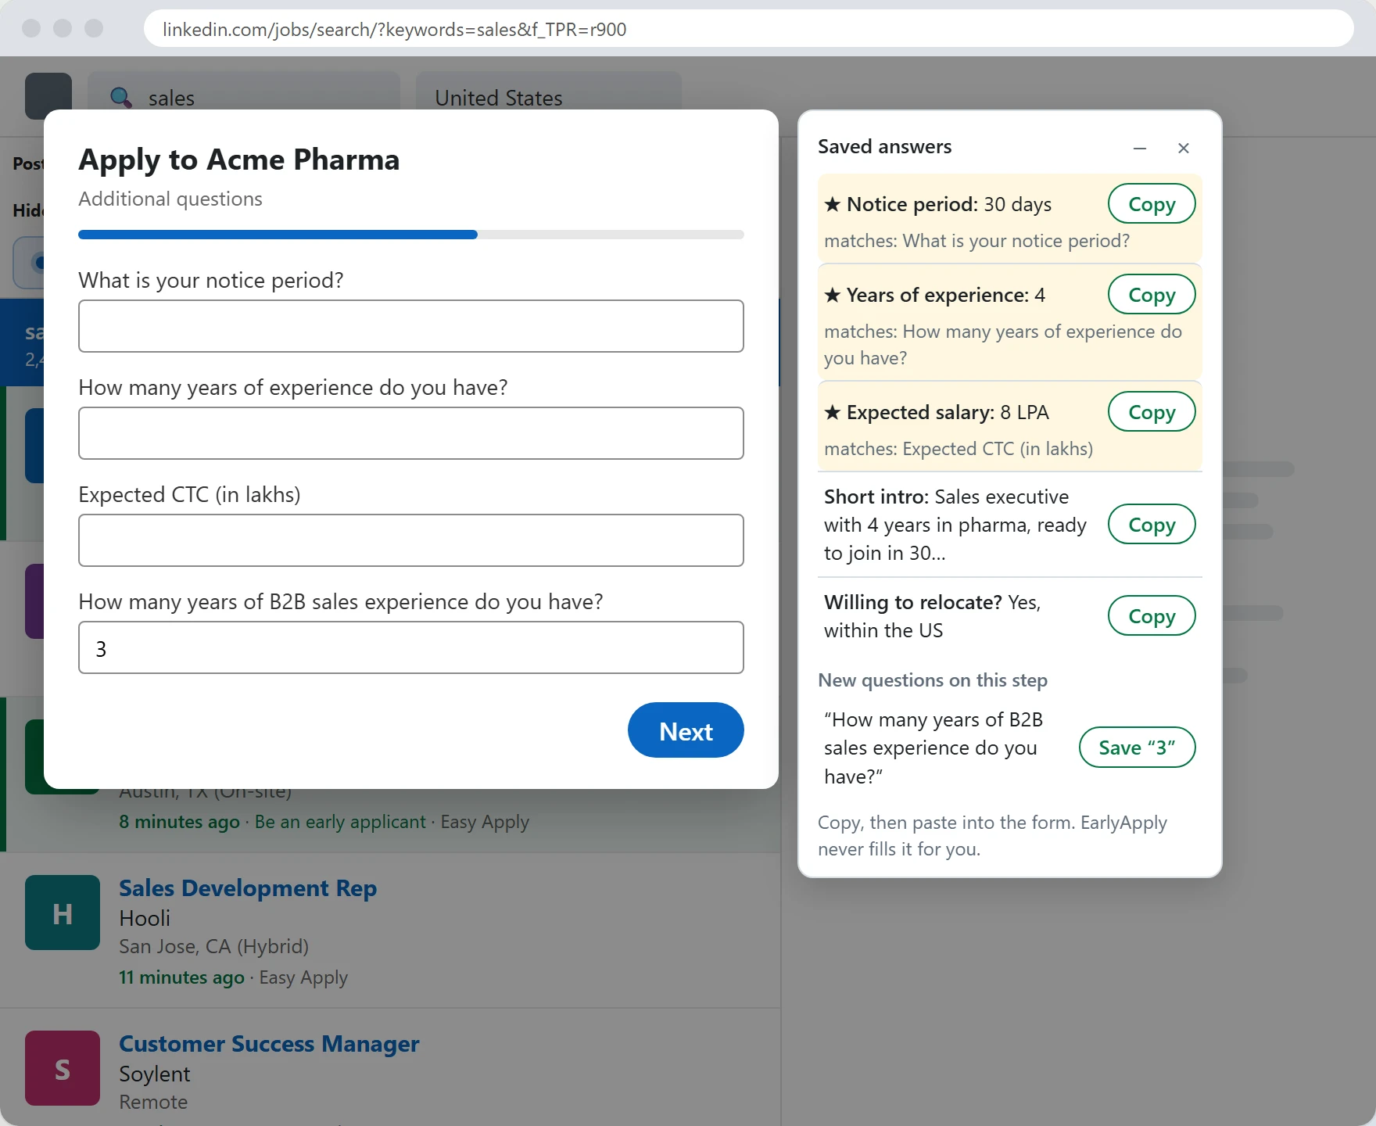Click the application progress bar
Image resolution: width=1376 pixels, height=1126 pixels.
411,235
